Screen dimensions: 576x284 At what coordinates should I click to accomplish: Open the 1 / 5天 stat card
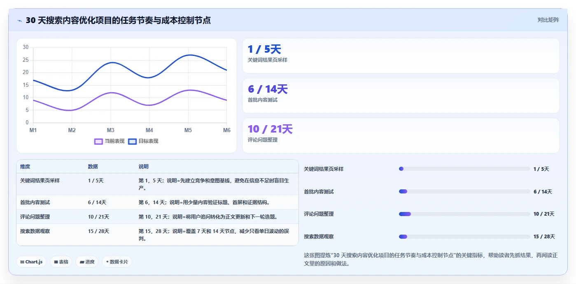pyautogui.click(x=401, y=56)
